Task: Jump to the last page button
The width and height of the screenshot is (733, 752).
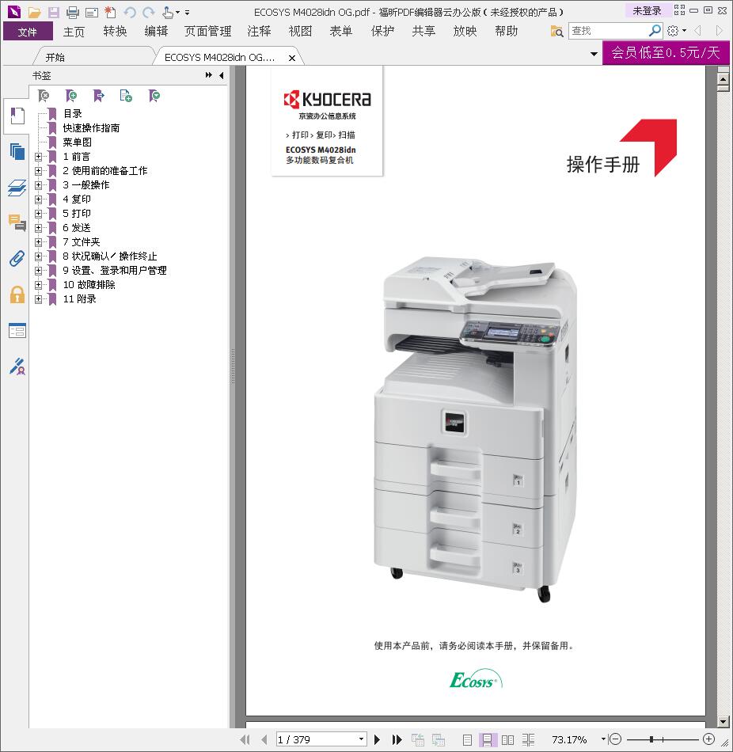Action: [x=397, y=739]
